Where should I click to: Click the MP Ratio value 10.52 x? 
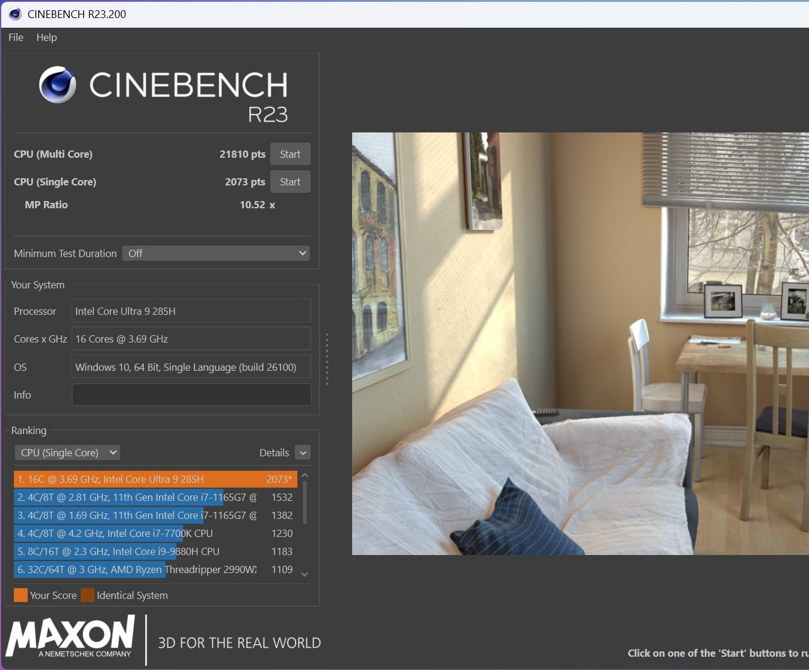(x=258, y=205)
